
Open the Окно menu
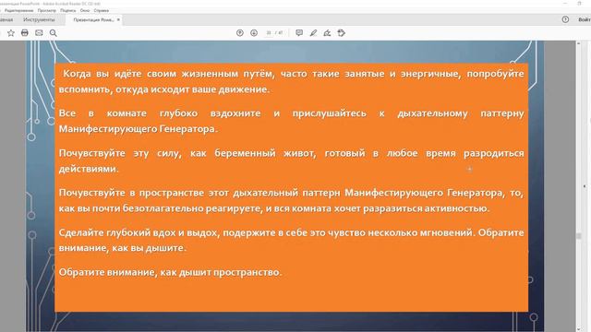(x=85, y=10)
